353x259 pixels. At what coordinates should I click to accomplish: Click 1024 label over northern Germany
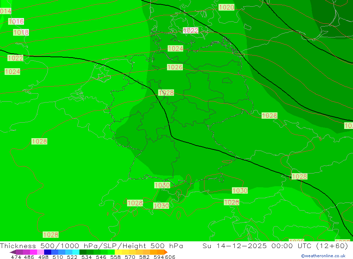[175, 48]
